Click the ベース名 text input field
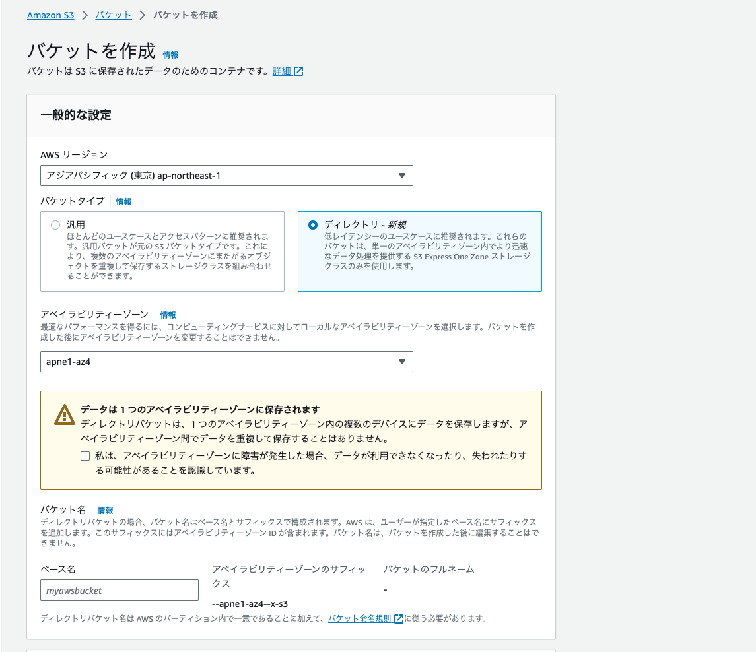 [x=120, y=590]
